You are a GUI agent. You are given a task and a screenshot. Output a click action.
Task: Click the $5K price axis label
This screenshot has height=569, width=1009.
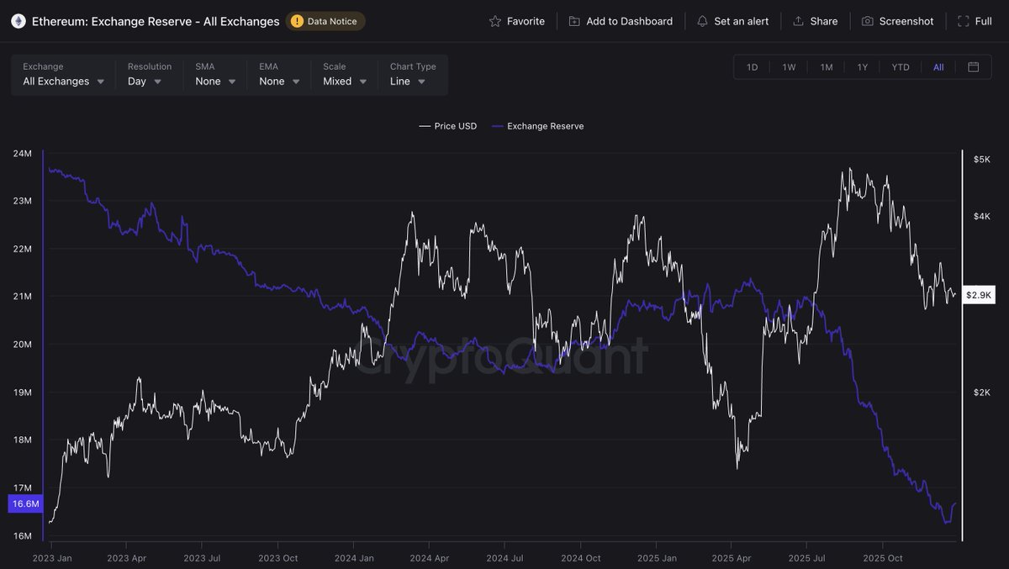click(982, 159)
